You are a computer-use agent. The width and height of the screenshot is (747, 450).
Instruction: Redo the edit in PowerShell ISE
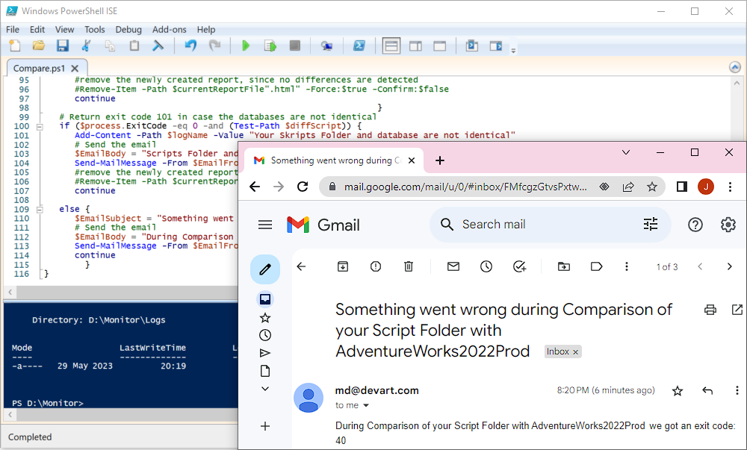pos(215,46)
